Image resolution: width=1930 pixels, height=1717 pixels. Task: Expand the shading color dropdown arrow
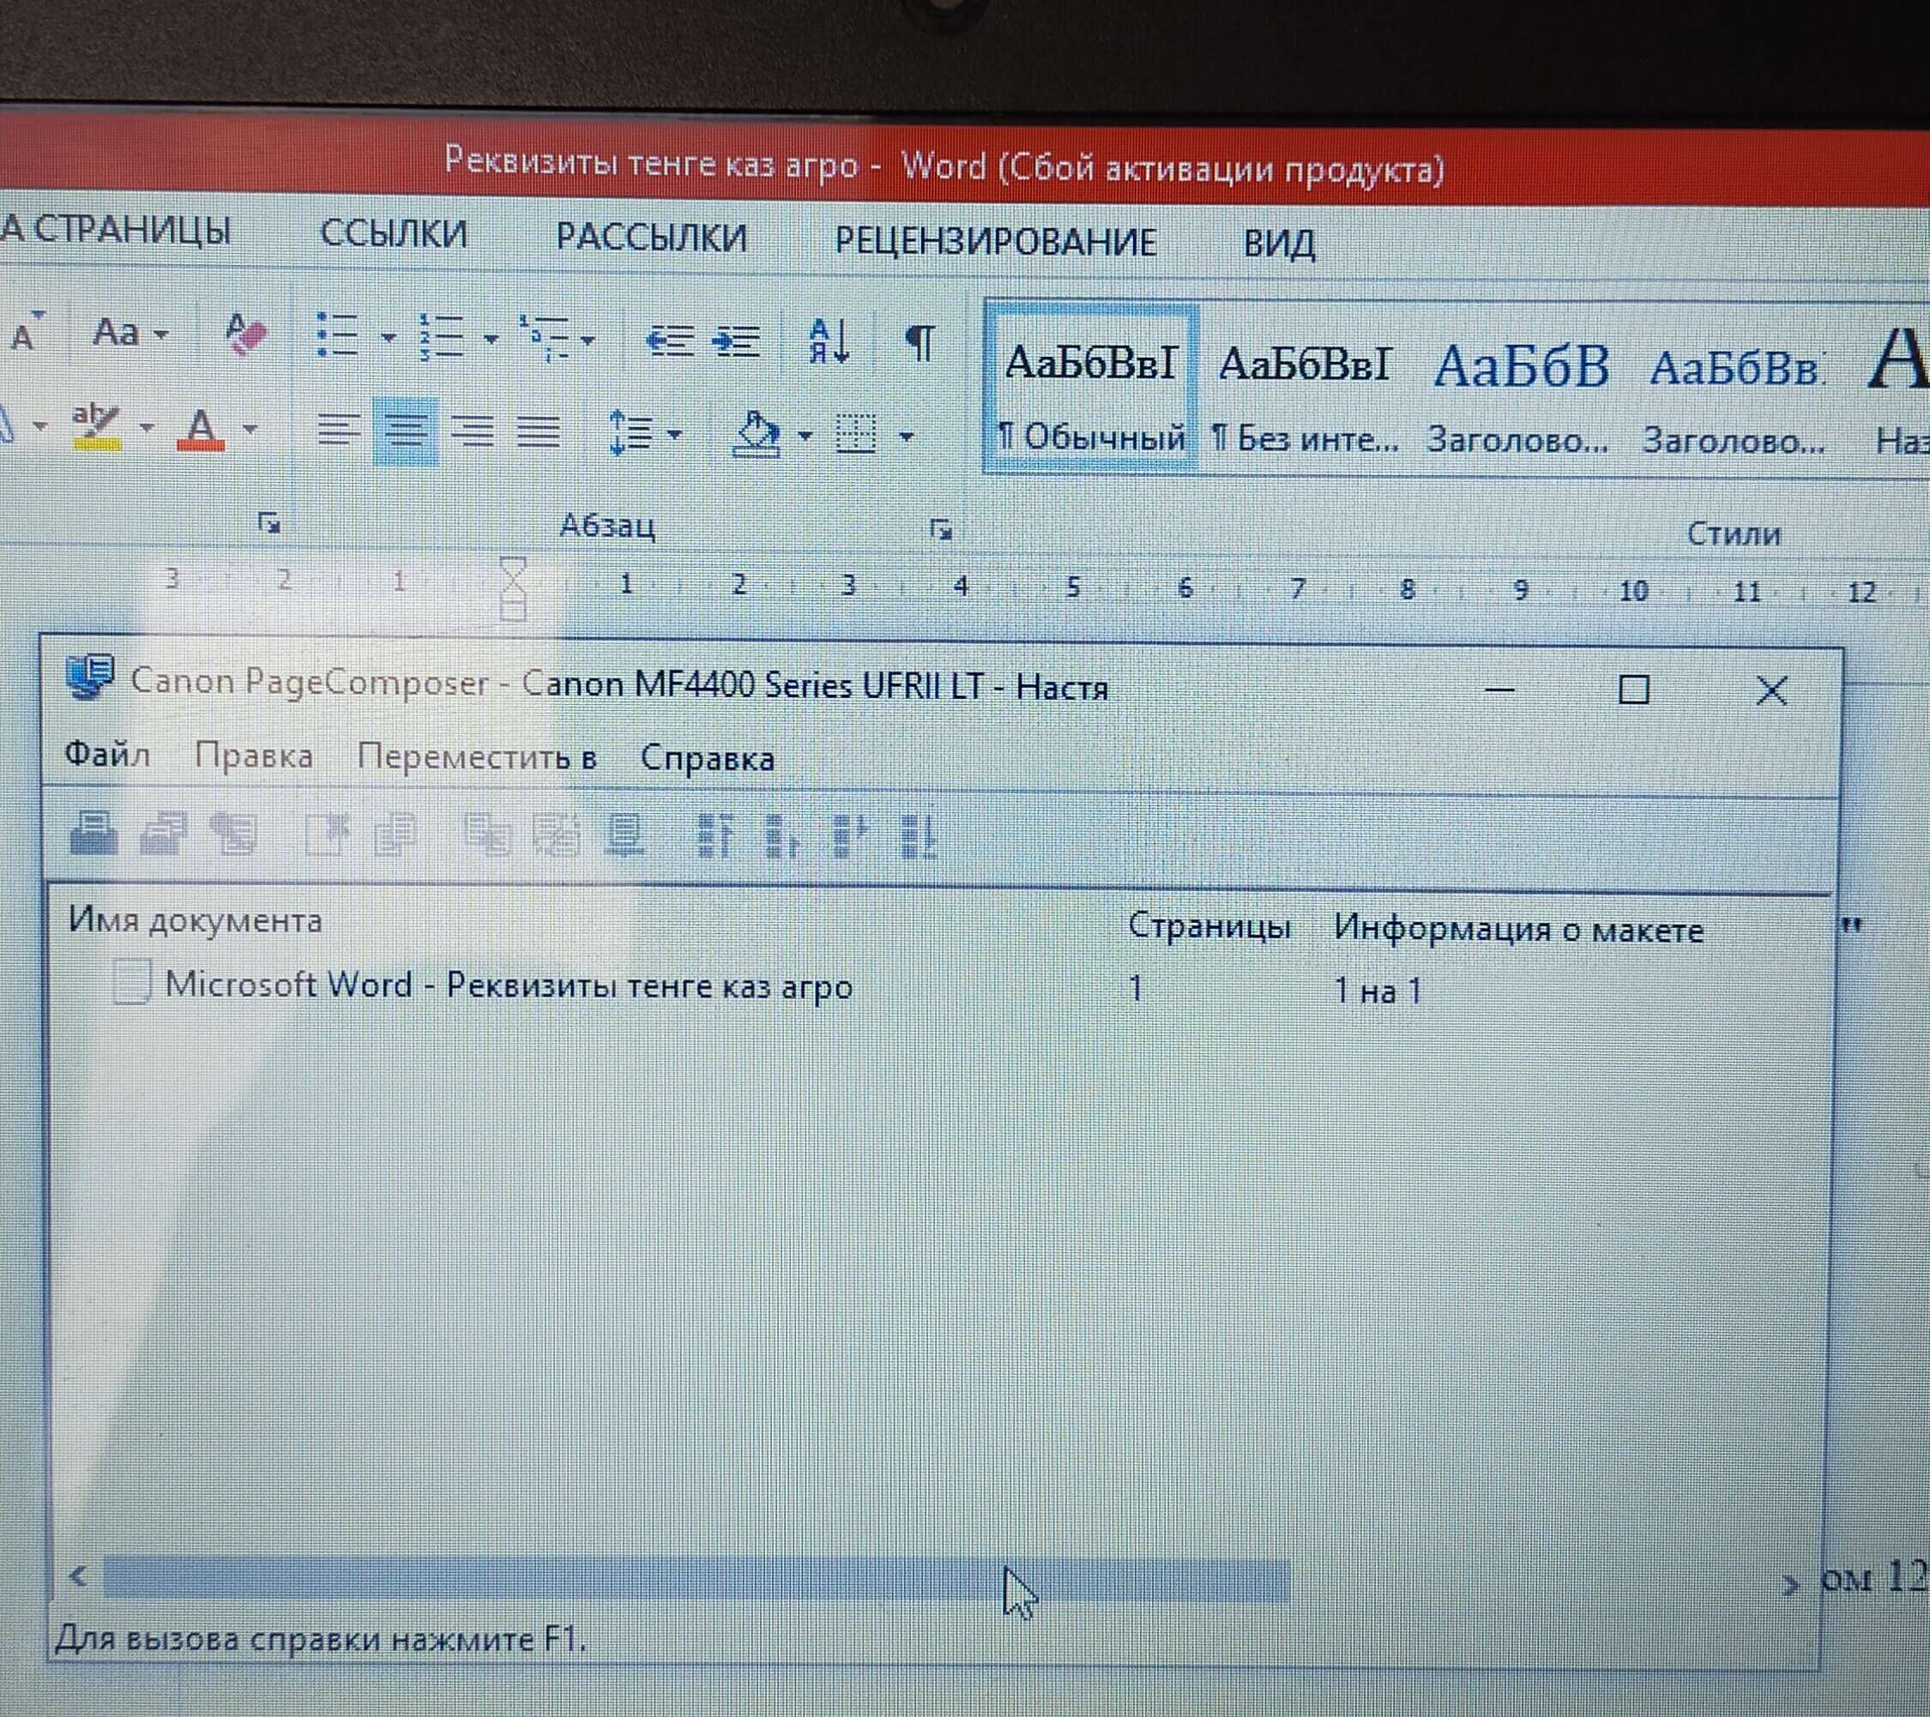point(805,435)
